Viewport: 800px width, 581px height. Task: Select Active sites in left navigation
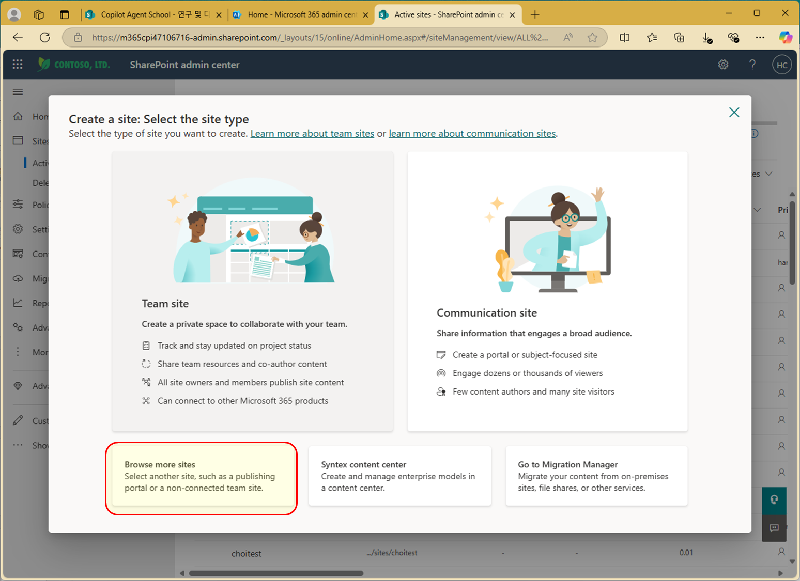(40, 163)
